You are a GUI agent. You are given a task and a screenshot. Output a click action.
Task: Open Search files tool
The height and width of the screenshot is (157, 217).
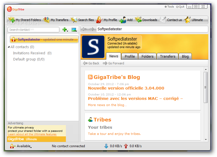click(82, 20)
